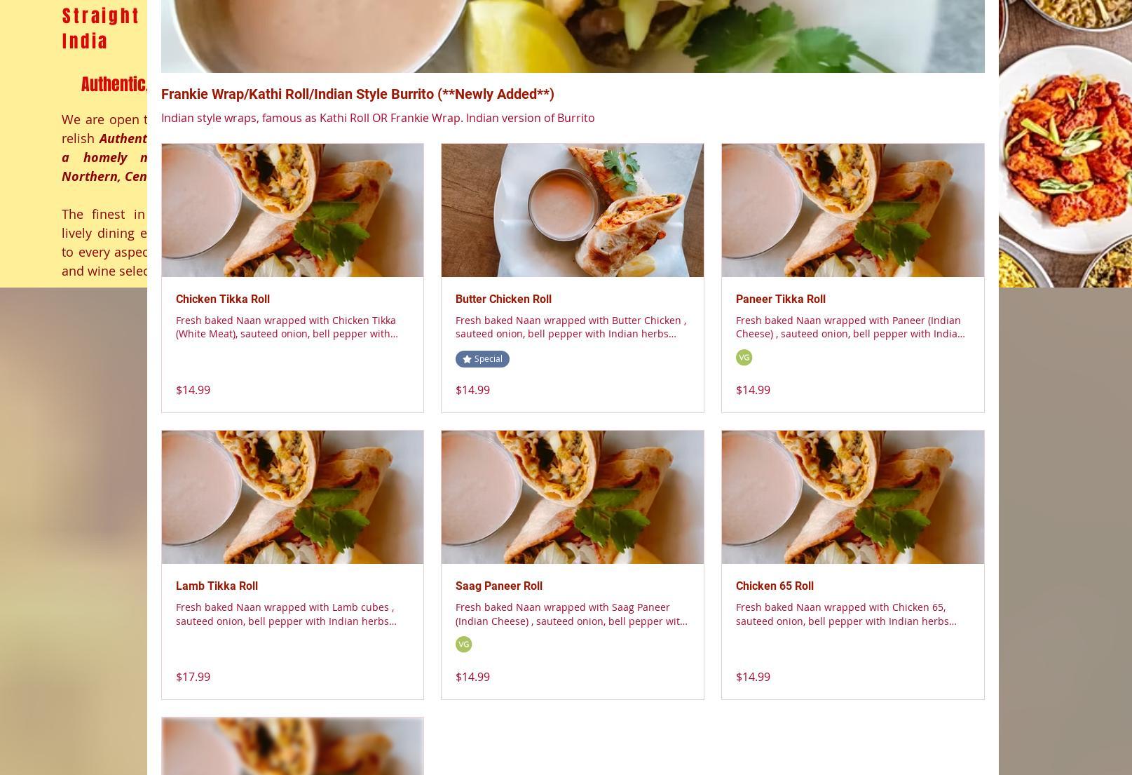Viewport: 1132px width, 775px height.
Task: Click the large banner food image at top
Action: point(573,36)
